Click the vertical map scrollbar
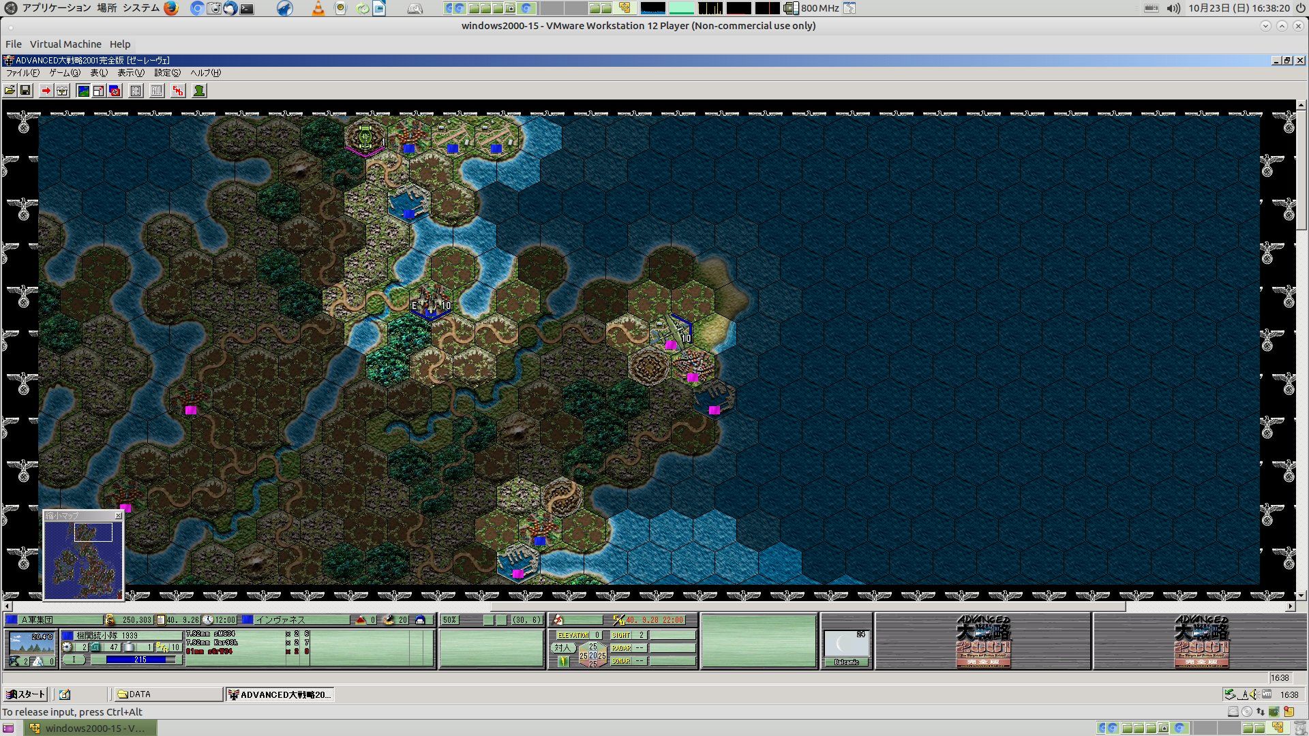This screenshot has width=1309, height=736. click(1301, 350)
